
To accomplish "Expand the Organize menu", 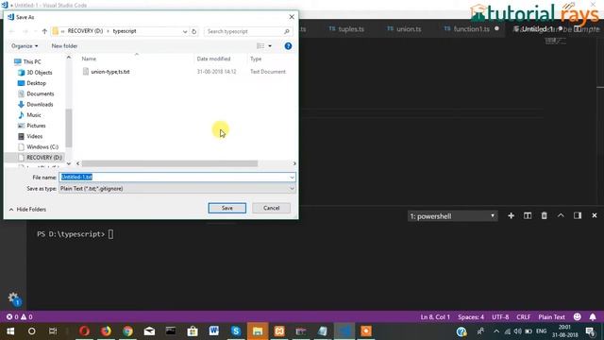I will point(25,46).
